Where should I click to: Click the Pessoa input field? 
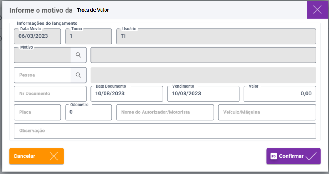(42, 75)
